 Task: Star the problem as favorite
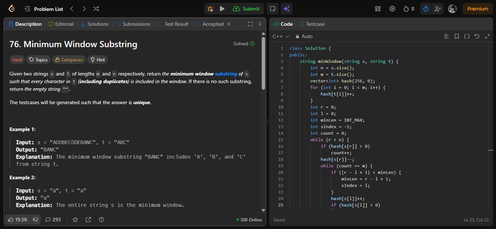pyautogui.click(x=75, y=220)
